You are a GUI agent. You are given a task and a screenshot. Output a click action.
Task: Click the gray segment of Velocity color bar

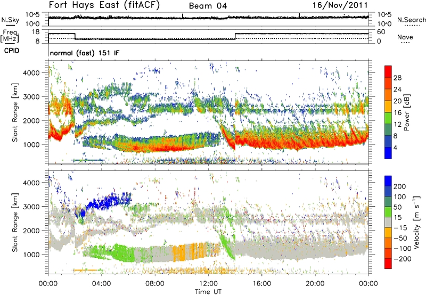(388, 223)
